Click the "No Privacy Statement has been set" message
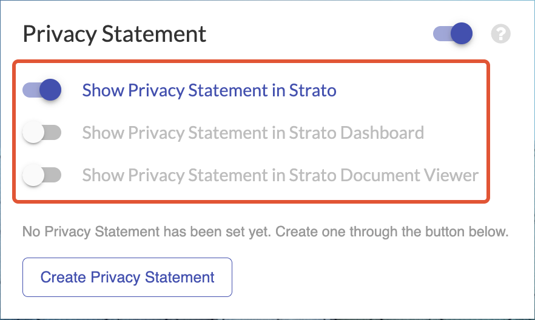The image size is (535, 320). point(264,232)
